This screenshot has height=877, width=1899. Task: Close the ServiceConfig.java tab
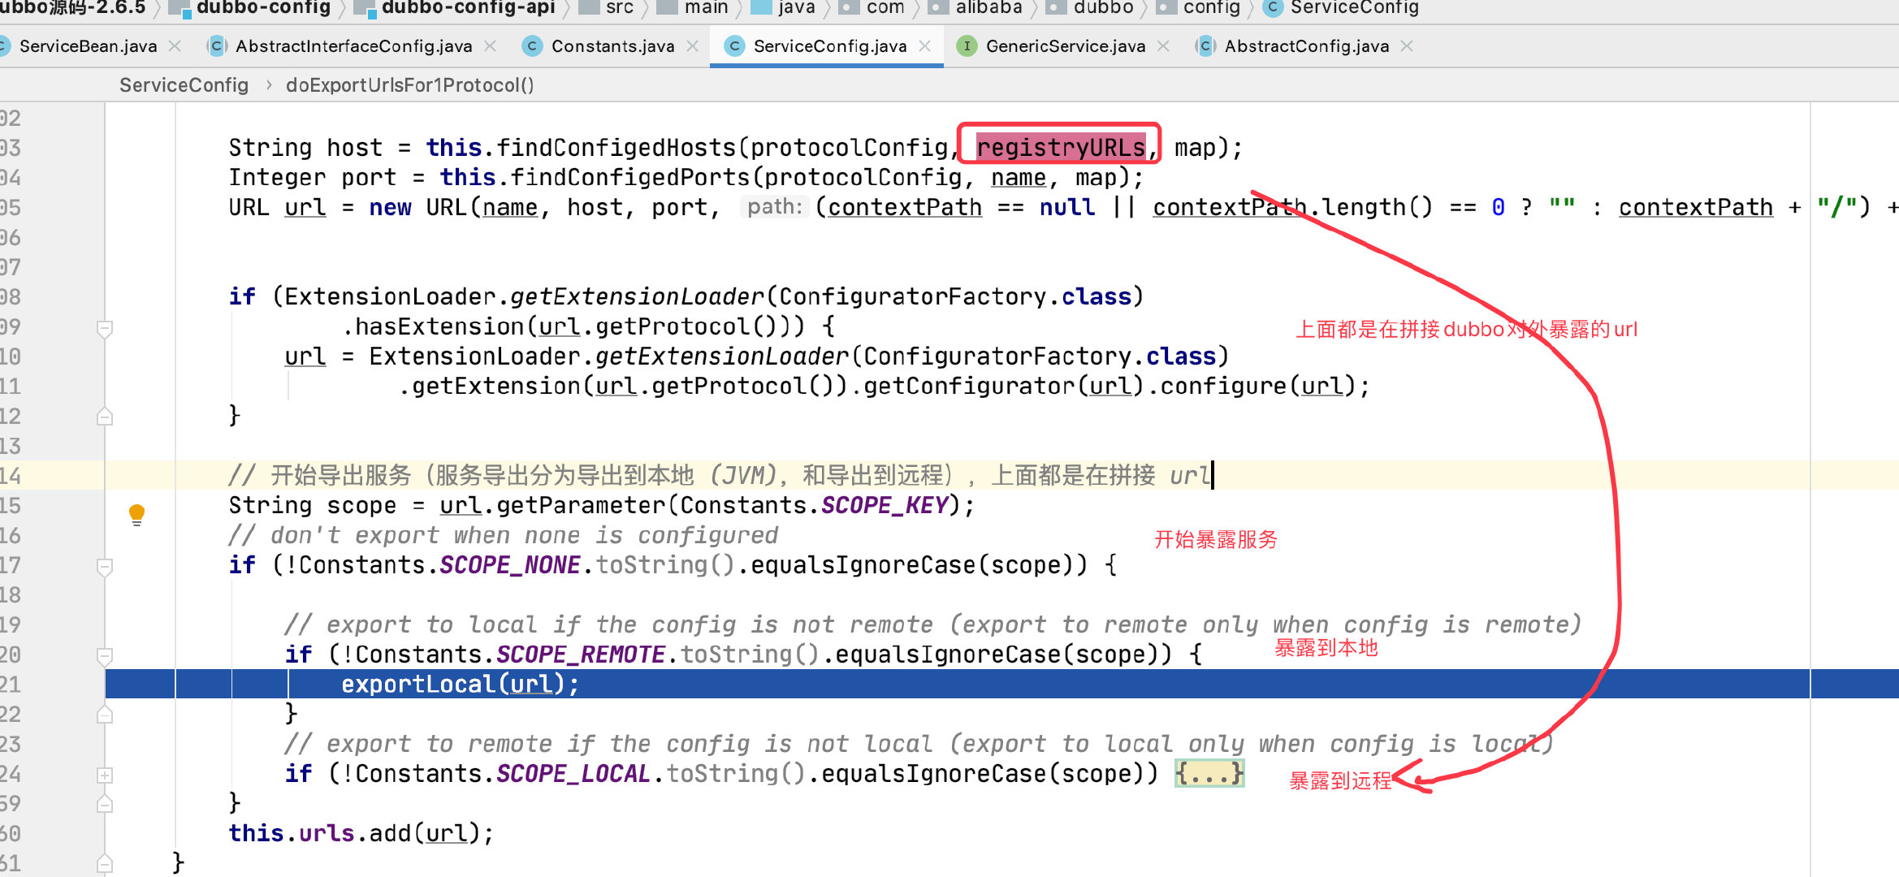point(924,46)
